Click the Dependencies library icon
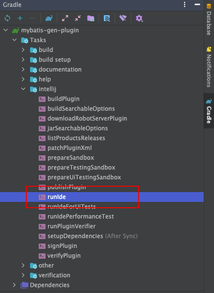Screen dimensions: 214x293 (x=24, y=285)
